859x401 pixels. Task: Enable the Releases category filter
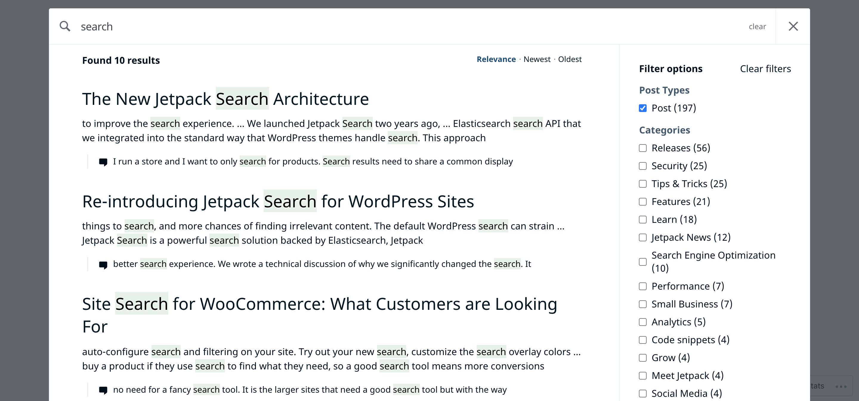tap(642, 148)
